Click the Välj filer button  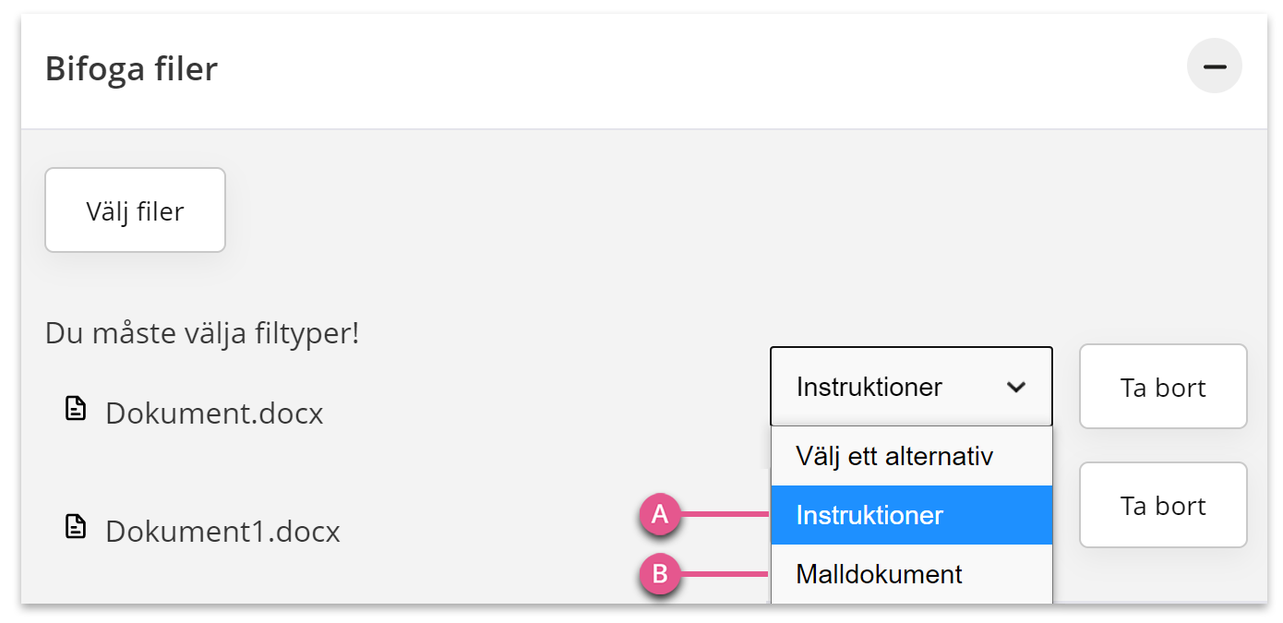[135, 210]
